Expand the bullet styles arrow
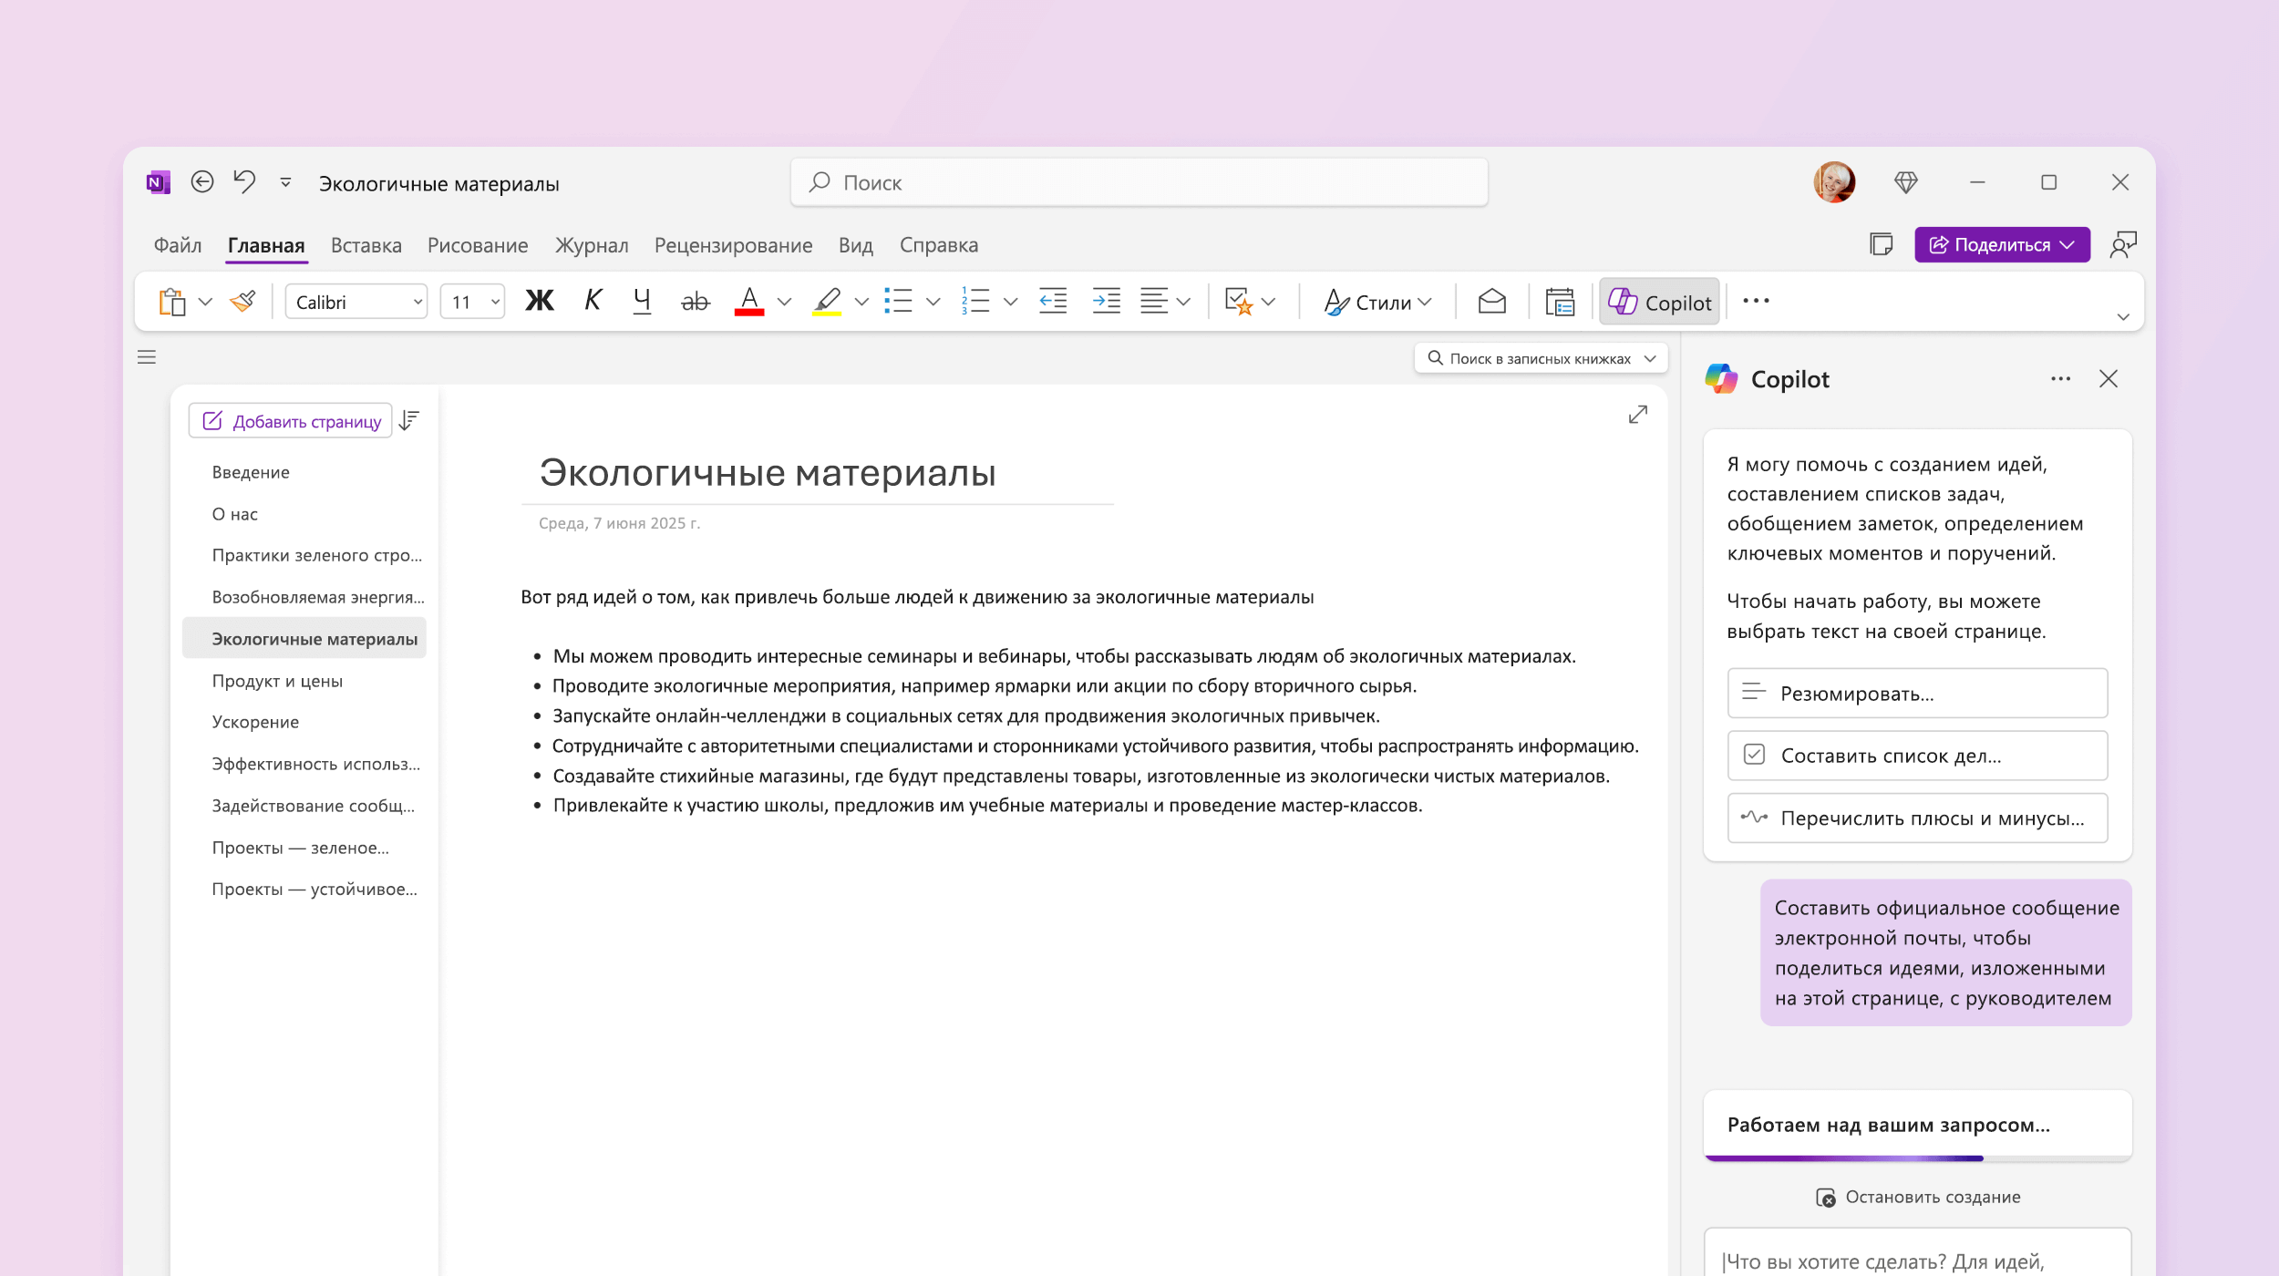Screen dimensions: 2279x1276 click(x=933, y=302)
